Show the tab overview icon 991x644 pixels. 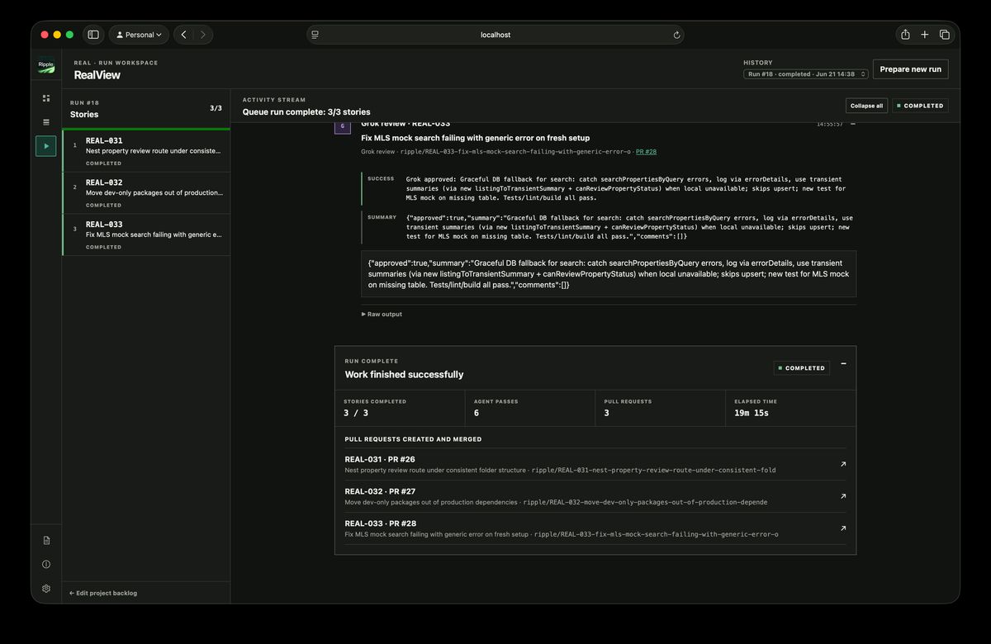coord(945,35)
